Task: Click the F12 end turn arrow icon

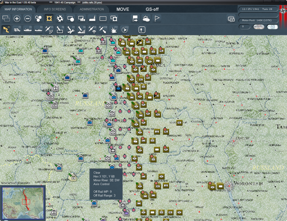Action: (125, 29)
